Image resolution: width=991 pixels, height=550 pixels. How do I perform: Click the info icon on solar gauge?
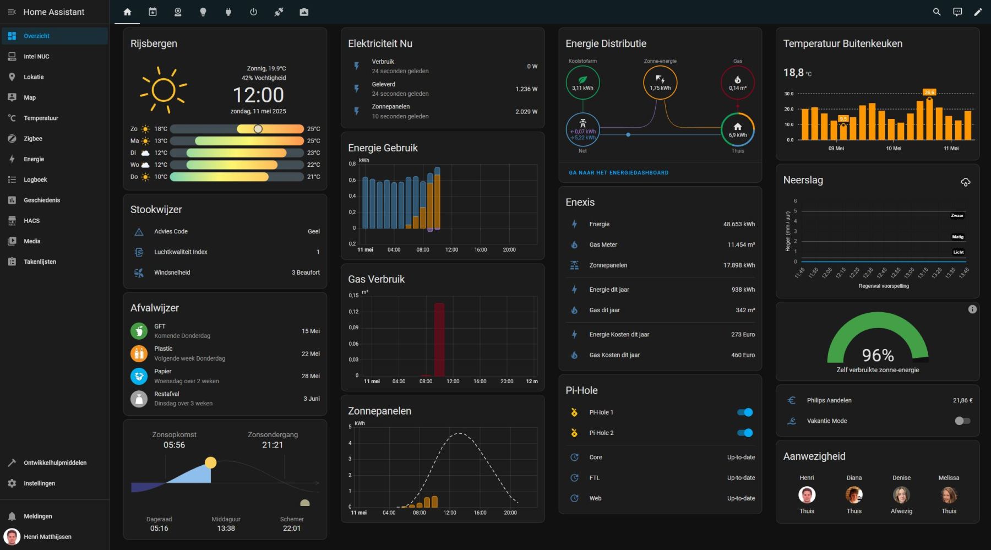(972, 309)
